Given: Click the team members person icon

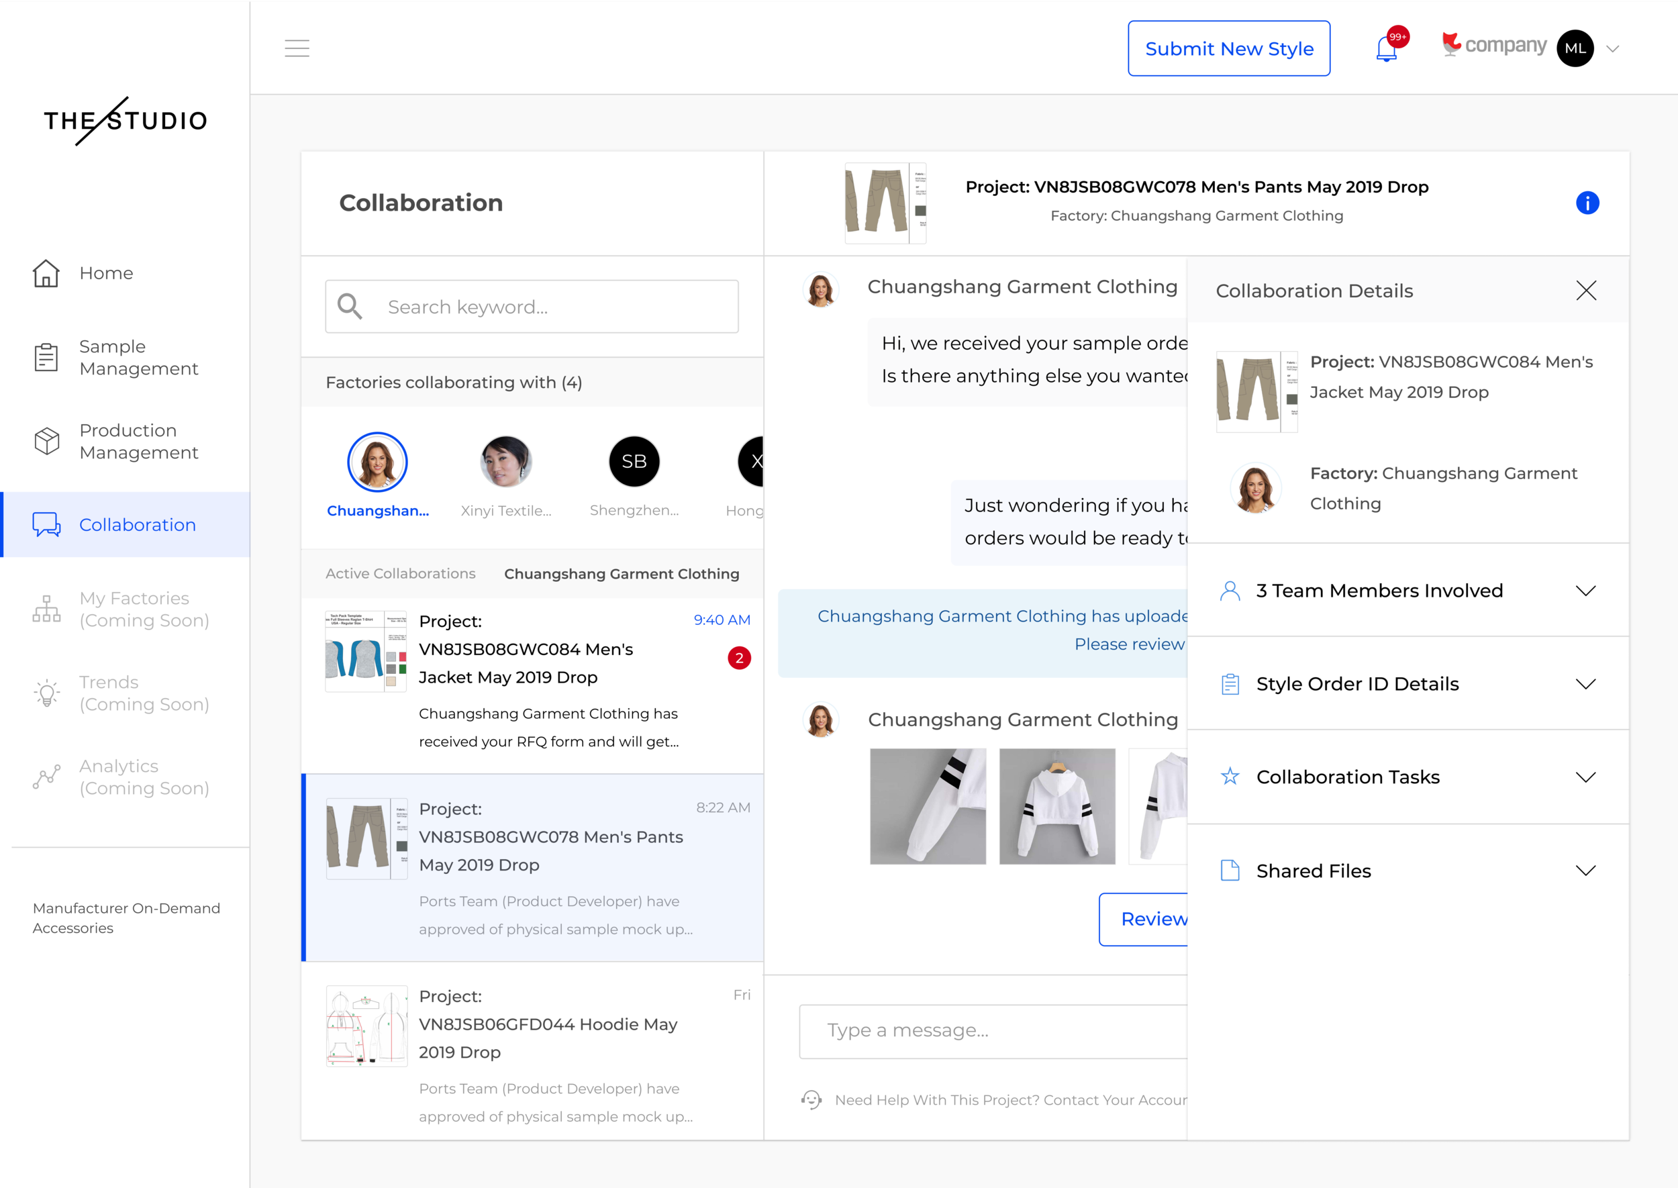Looking at the screenshot, I should click(1230, 591).
